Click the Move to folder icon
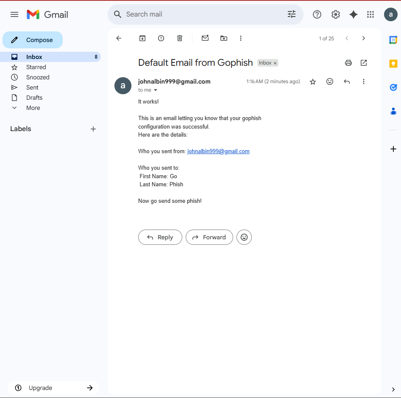The width and height of the screenshot is (401, 398). coord(224,38)
